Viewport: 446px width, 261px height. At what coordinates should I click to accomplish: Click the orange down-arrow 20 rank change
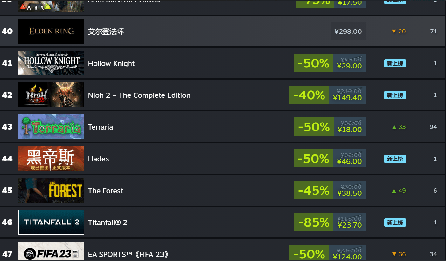[399, 31]
